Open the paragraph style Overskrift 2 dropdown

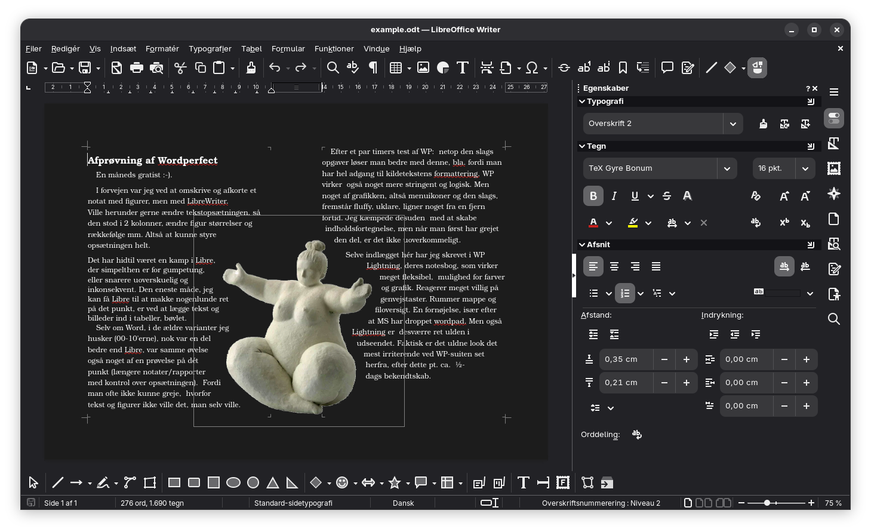tap(733, 124)
